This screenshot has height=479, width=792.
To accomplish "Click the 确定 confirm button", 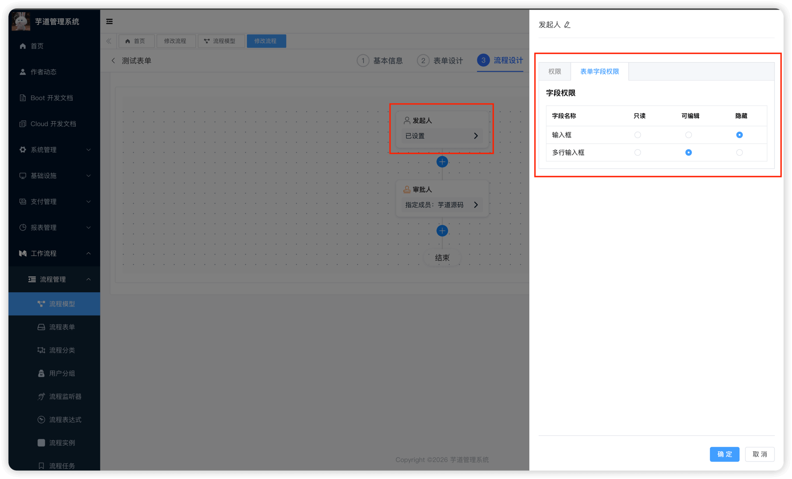I will coord(724,454).
